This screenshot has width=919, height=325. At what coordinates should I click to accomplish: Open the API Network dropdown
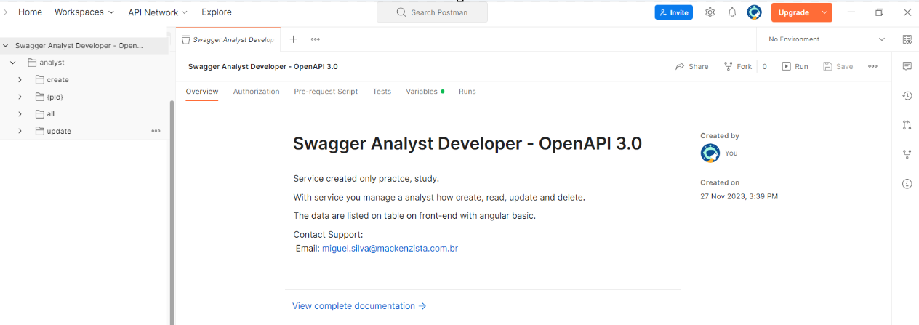(x=158, y=12)
